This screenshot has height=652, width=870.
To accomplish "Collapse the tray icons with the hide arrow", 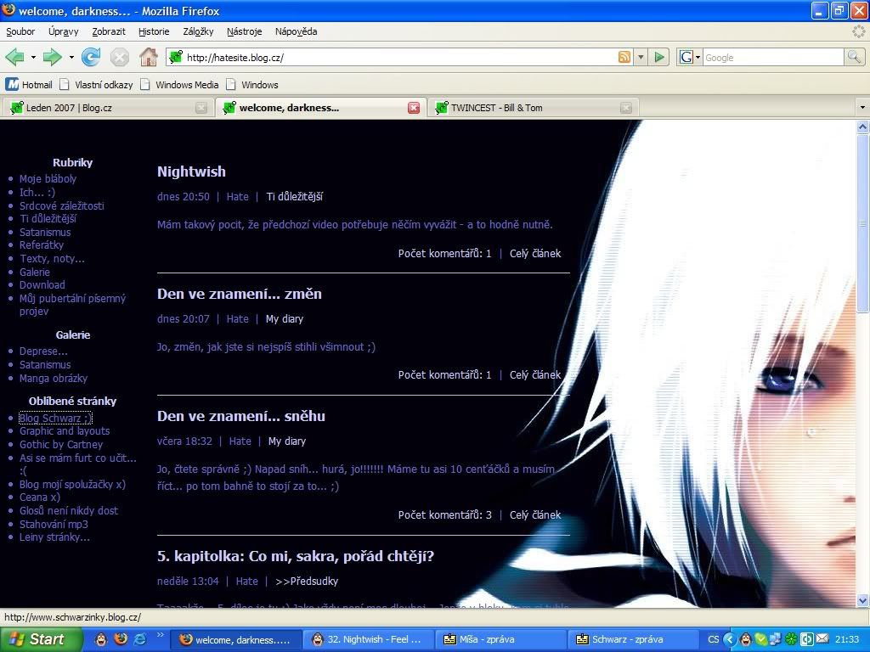I will pos(729,639).
